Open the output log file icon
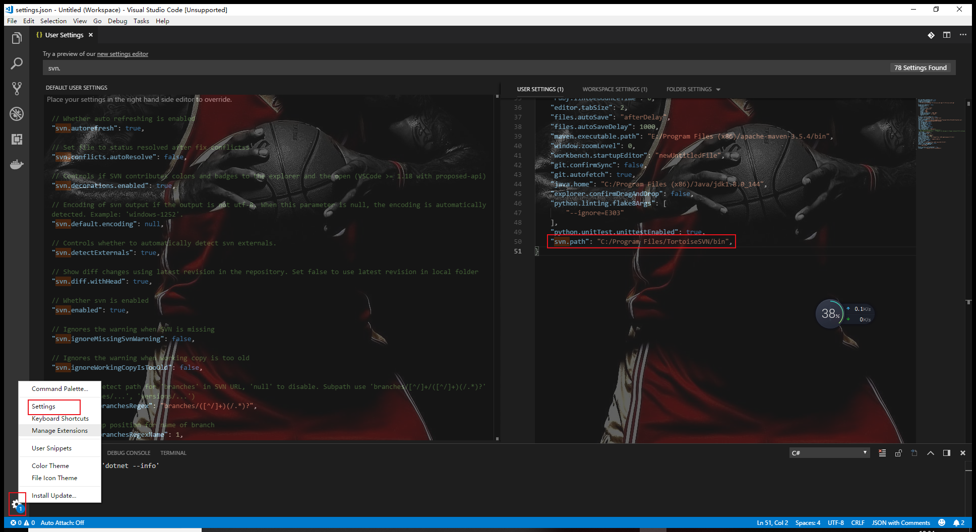The image size is (976, 532). 914,453
